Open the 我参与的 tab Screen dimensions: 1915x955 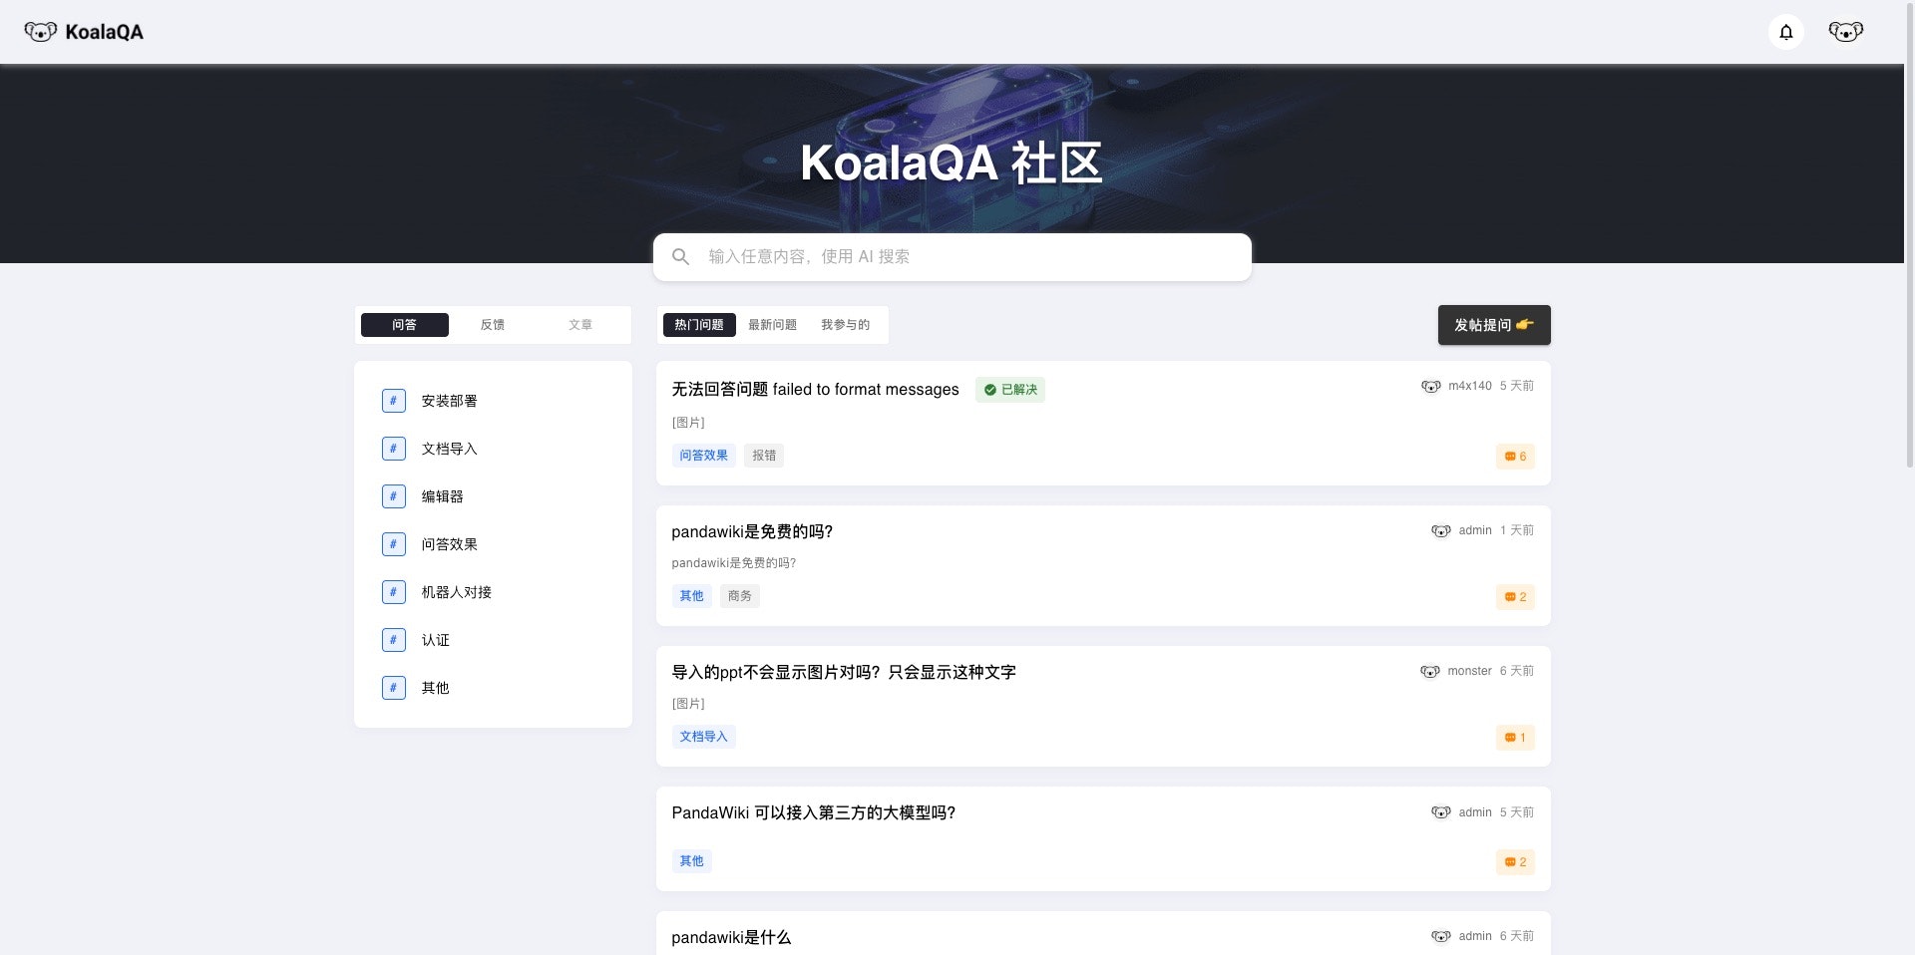pos(844,324)
